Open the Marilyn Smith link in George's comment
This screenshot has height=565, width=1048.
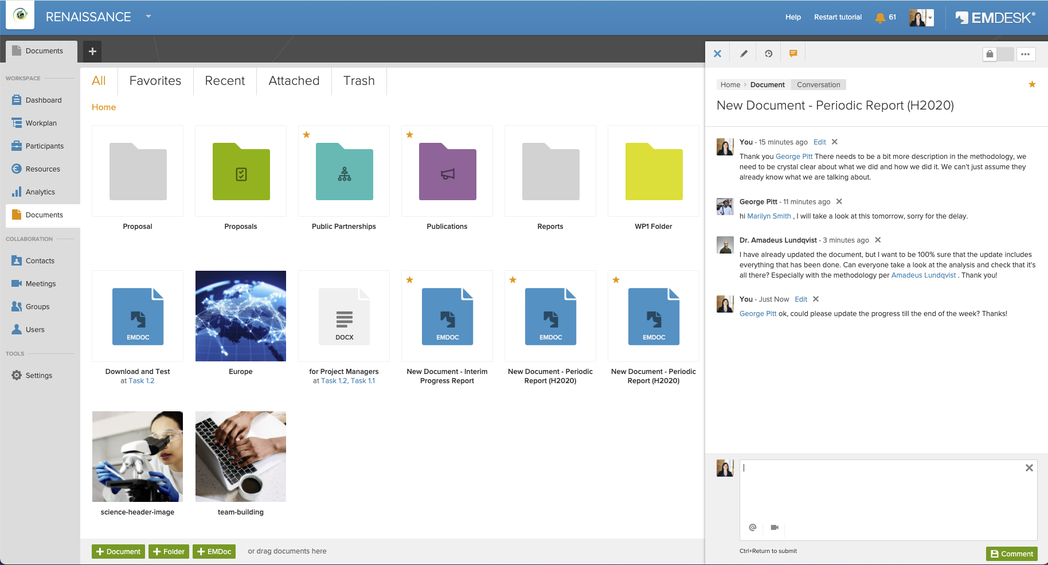[x=768, y=216]
